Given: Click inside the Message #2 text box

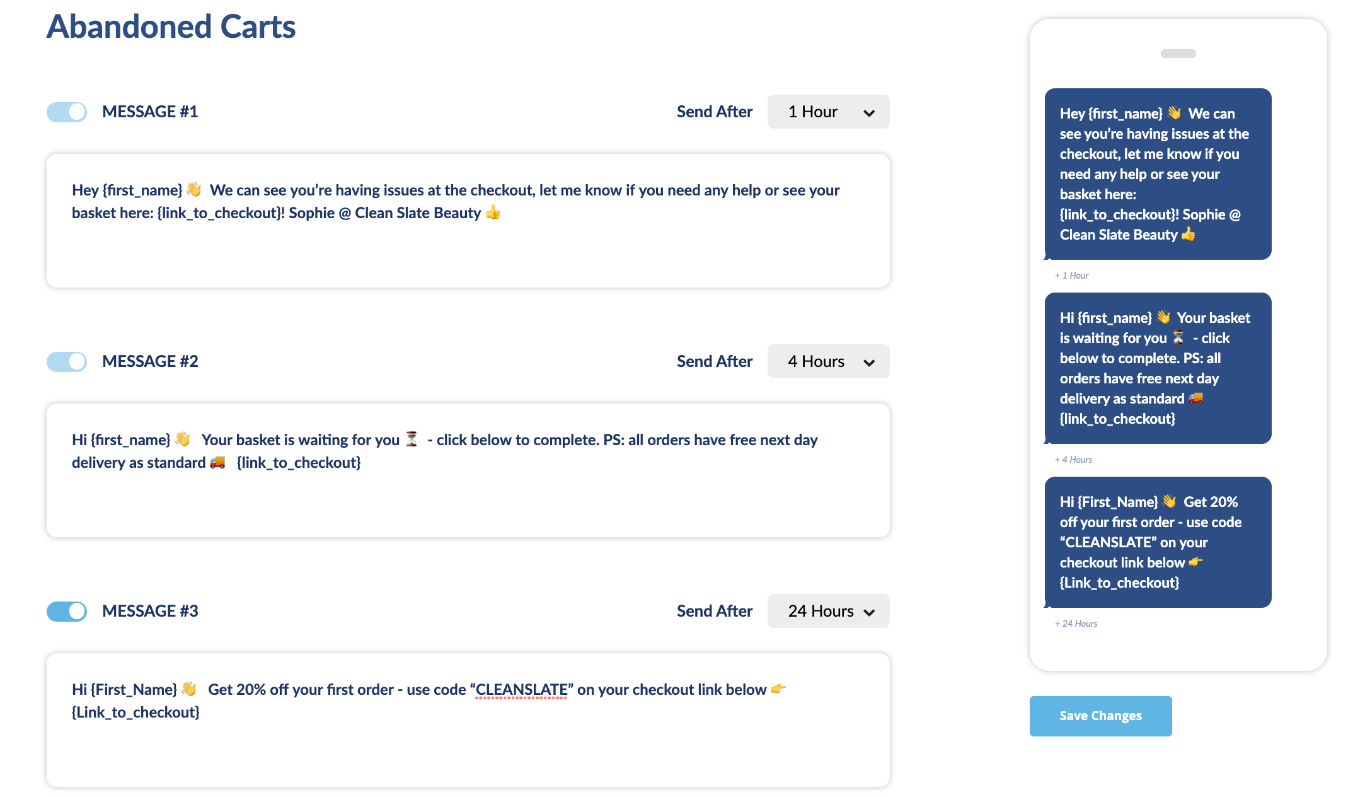Looking at the screenshot, I should click(468, 470).
